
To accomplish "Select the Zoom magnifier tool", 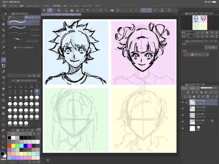I will click(3, 18).
